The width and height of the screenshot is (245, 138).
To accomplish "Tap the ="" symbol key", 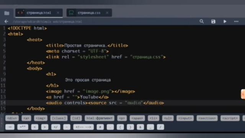I will pos(23,127).
